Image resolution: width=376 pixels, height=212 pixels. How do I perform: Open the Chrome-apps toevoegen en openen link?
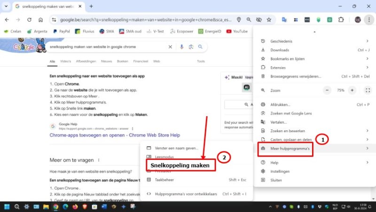click(115, 135)
